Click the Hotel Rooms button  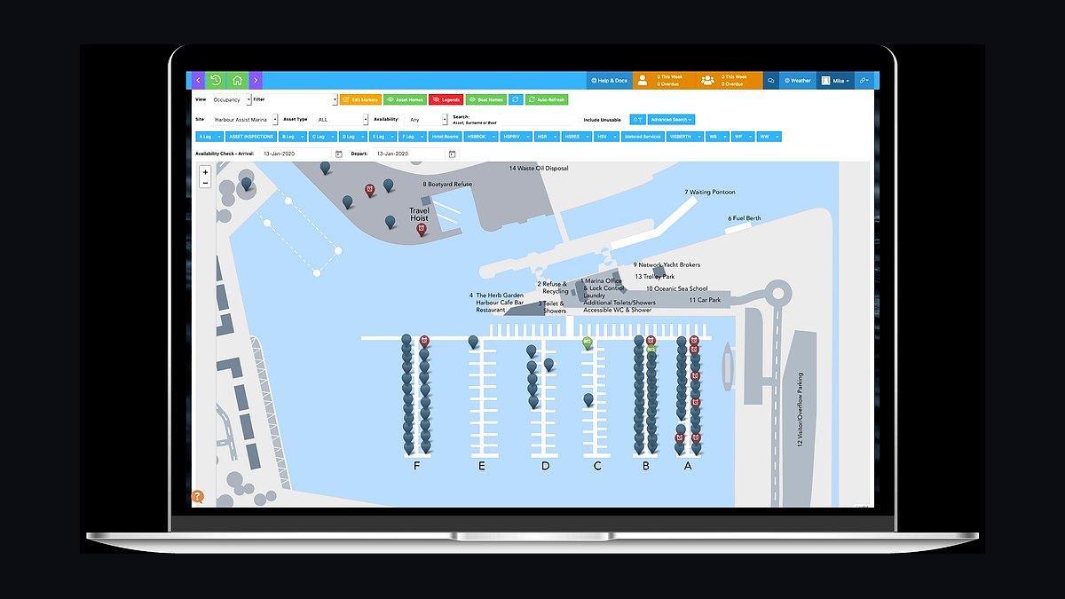445,137
